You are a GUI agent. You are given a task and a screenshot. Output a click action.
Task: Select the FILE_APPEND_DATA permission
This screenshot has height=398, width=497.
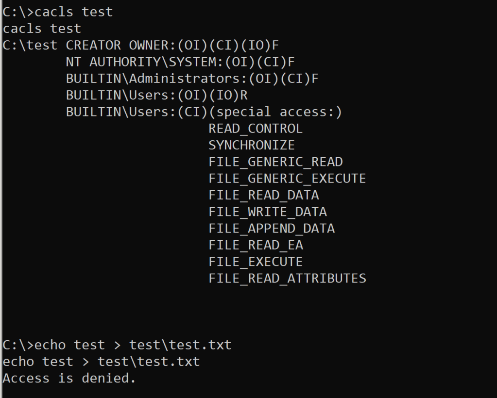tap(272, 228)
